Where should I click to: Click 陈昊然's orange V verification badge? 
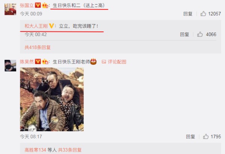point(38,61)
